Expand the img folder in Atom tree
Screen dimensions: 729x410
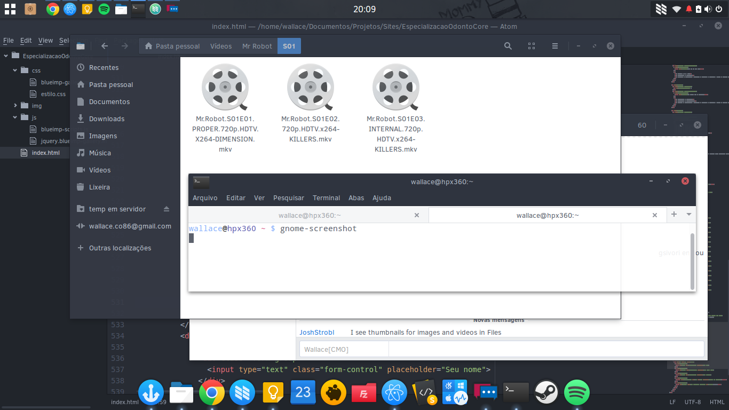coord(16,106)
